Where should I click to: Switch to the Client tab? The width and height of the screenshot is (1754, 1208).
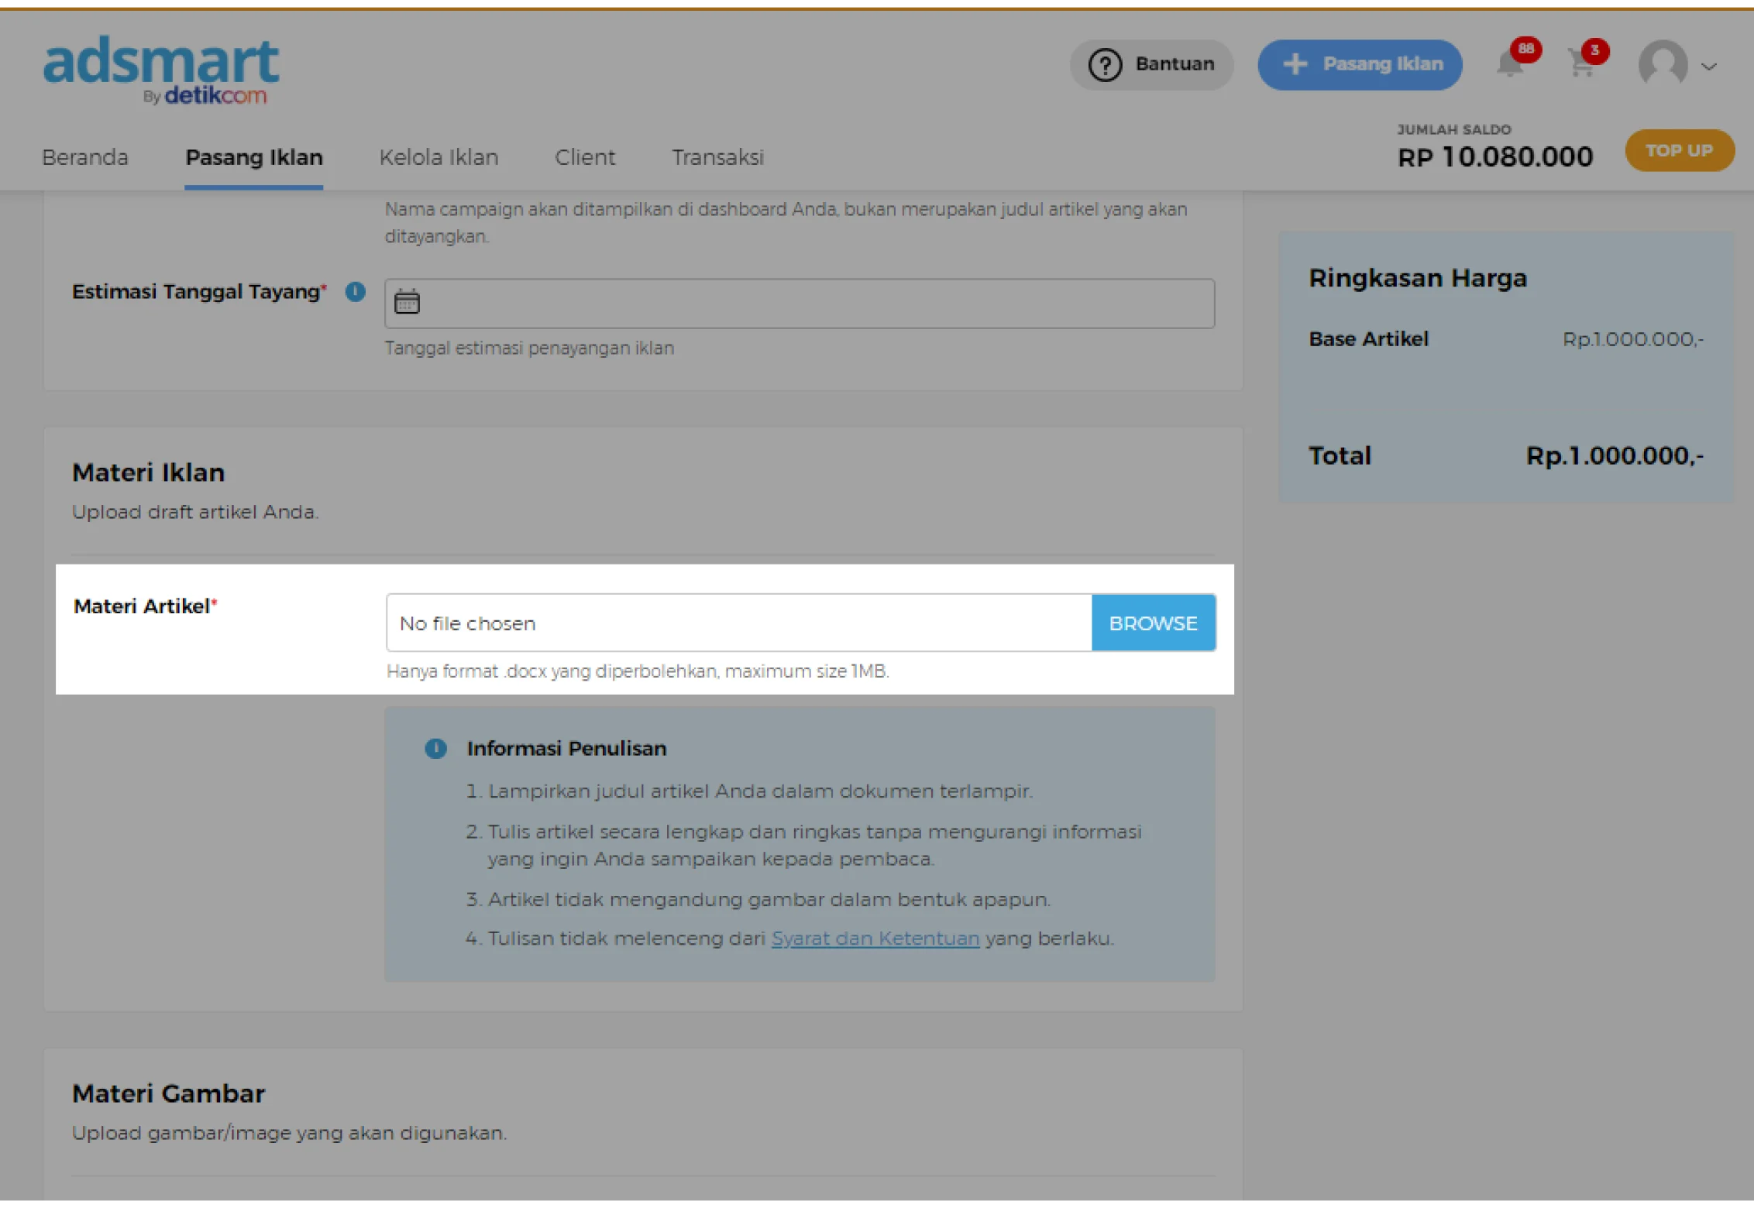pos(585,157)
